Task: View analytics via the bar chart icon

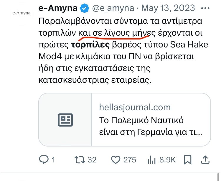Action: click(151, 160)
